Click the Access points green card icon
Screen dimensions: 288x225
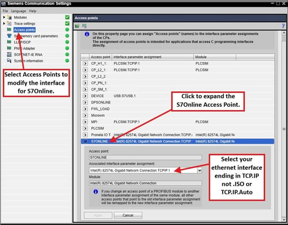point(9,29)
